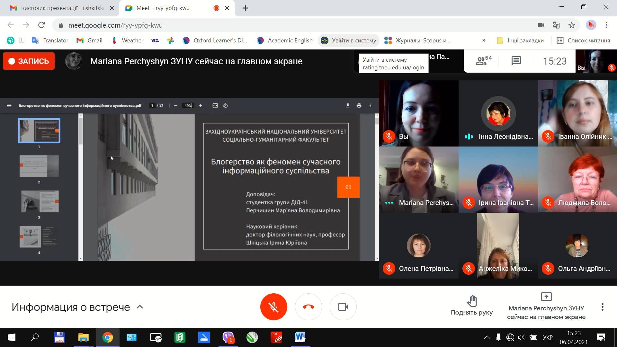Open camera permission icon in address bar
The width and height of the screenshot is (617, 347).
click(x=541, y=25)
